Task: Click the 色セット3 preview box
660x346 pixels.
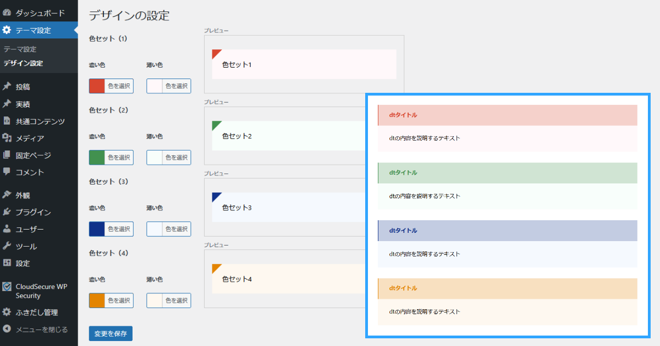Action: click(286, 208)
